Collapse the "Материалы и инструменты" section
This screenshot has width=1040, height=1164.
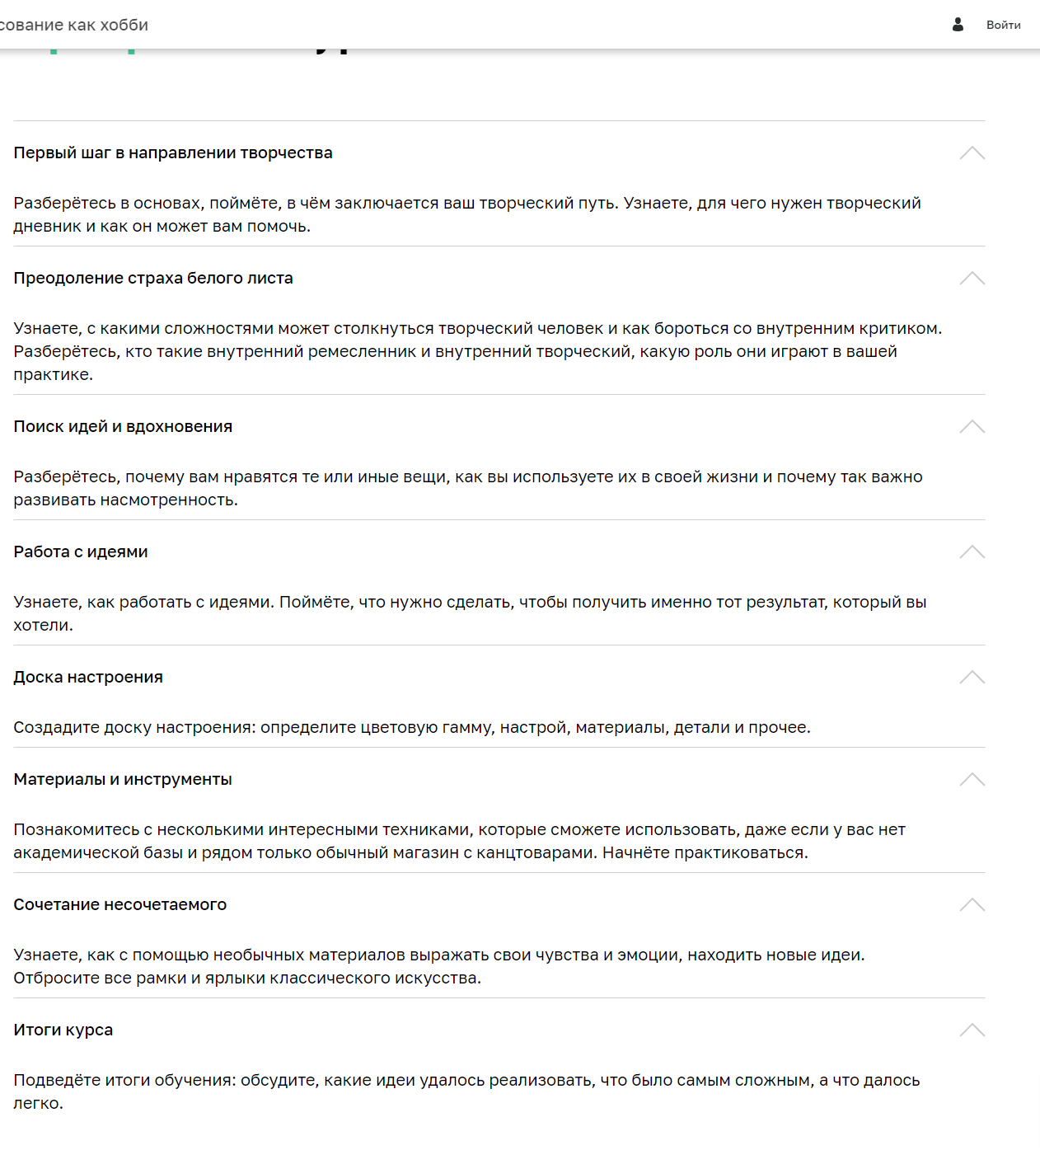(x=973, y=779)
